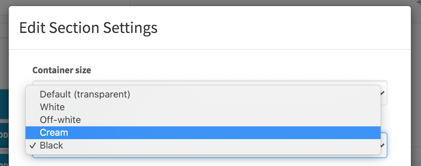
Task: Click the partial icon in top-right corner
Action: pos(418,2)
